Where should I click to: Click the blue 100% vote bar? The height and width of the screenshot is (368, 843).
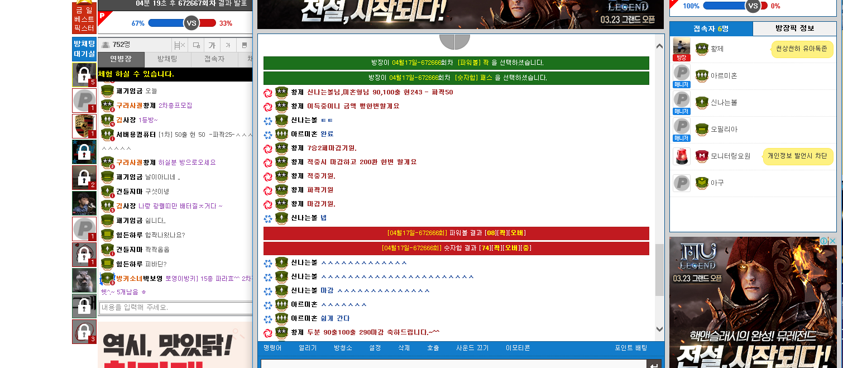[x=724, y=6]
